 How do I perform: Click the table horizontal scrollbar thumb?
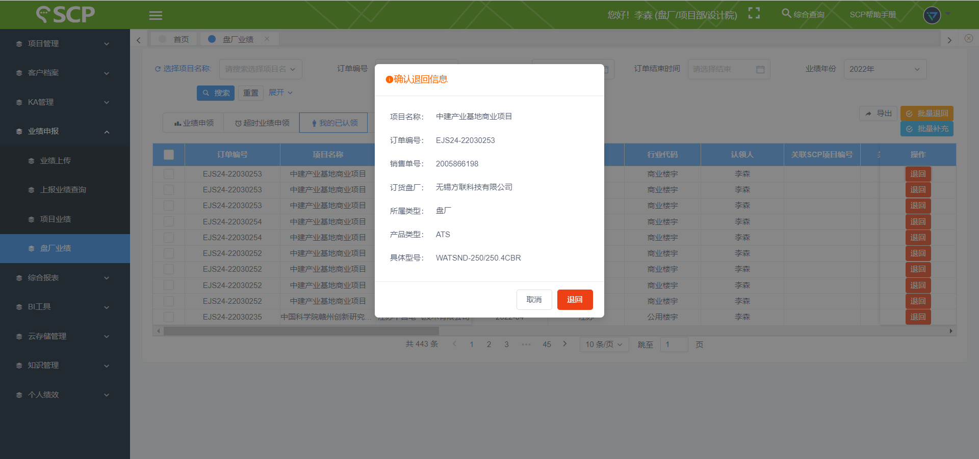click(x=301, y=331)
